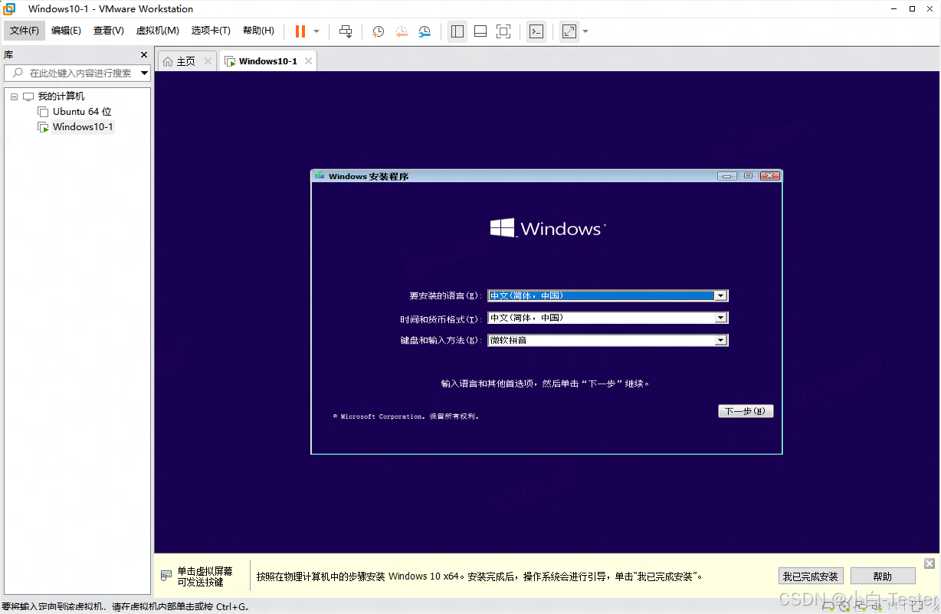Click the send Ctrl+Alt+Del toolbar icon
941x614 pixels.
(346, 31)
